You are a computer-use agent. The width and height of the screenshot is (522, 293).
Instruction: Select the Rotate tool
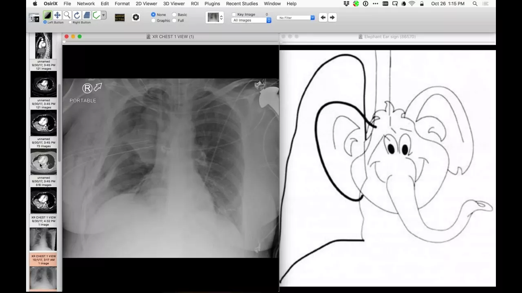point(77,15)
